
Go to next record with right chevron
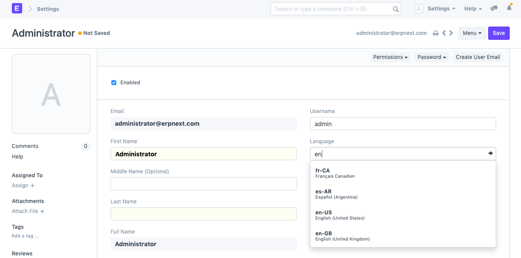pyautogui.click(x=451, y=33)
